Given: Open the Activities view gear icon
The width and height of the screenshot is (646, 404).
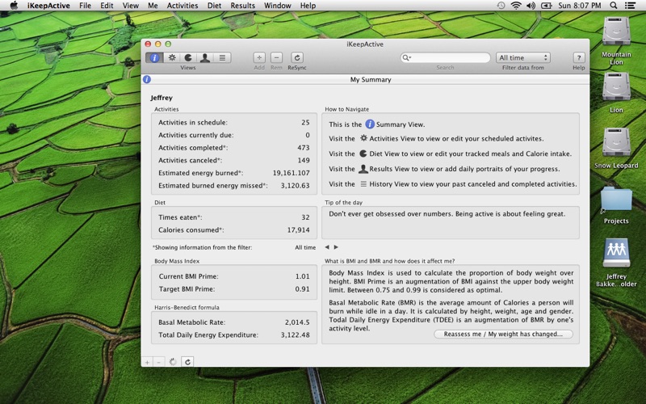Looking at the screenshot, I should click(x=171, y=57).
